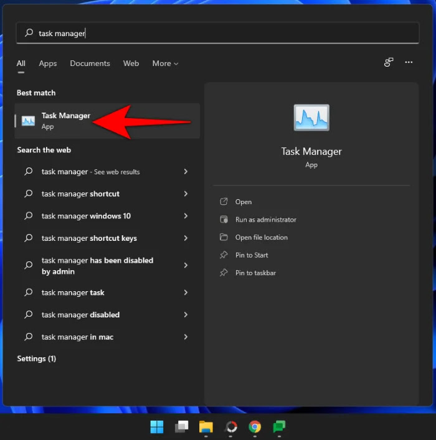
Task: Select 'task manager windows 10' suggestion
Action: point(107,216)
